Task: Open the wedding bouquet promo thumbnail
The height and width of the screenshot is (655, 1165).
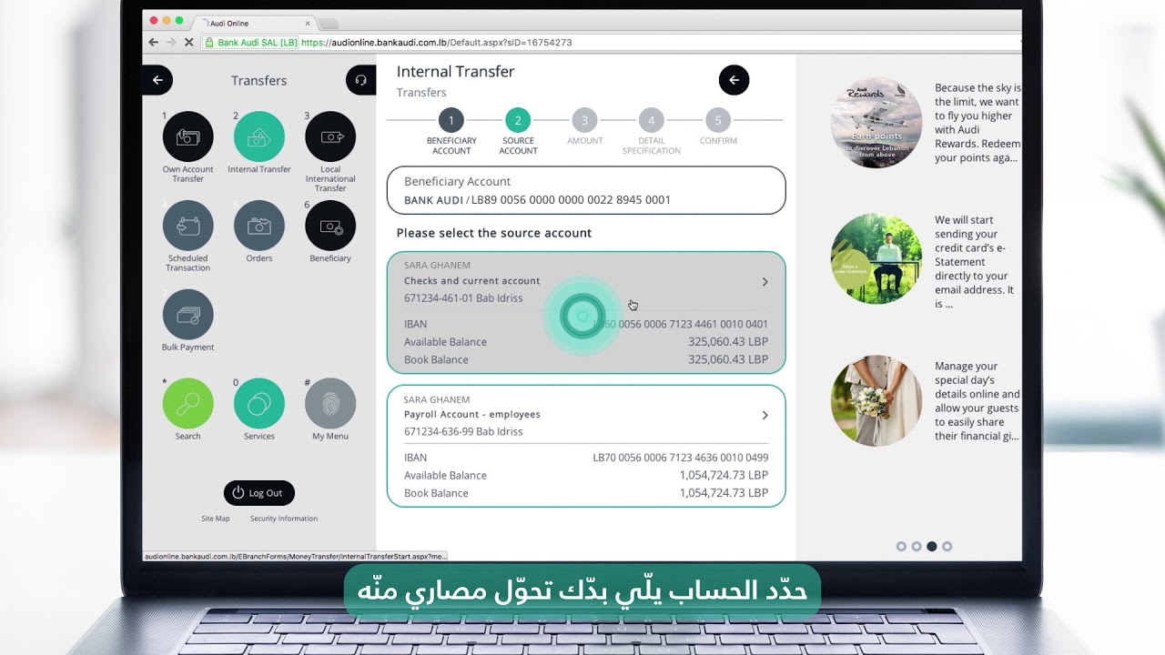Action: tap(876, 401)
